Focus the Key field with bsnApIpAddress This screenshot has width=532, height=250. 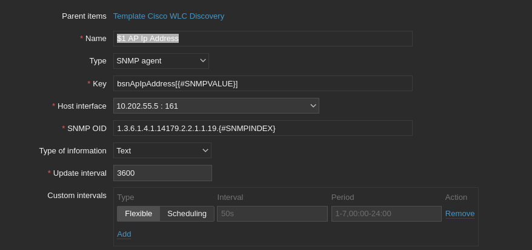pos(262,83)
